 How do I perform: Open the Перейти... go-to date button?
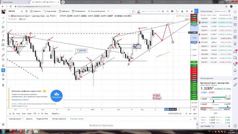point(56,114)
